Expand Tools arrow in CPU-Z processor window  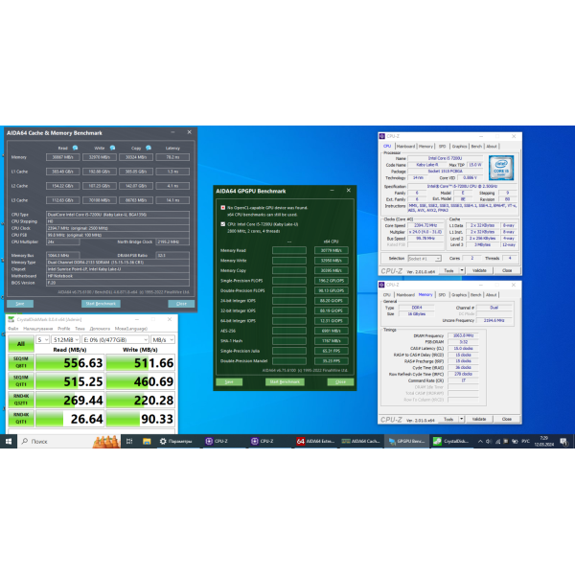click(x=462, y=270)
